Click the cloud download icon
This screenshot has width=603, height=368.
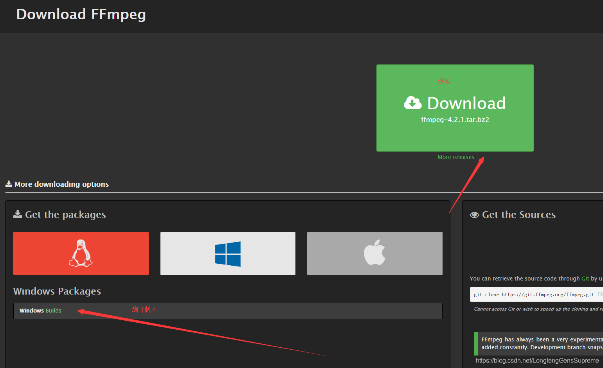click(412, 103)
